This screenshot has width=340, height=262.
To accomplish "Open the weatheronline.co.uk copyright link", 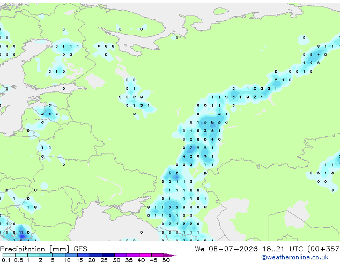I will coord(294,257).
